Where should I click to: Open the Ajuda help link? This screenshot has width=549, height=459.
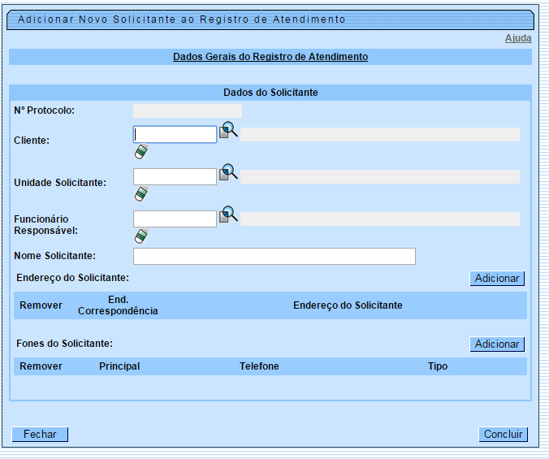coord(518,38)
